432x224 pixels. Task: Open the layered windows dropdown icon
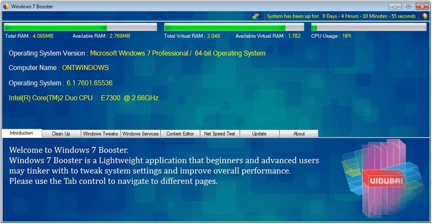pyautogui.click(x=257, y=16)
